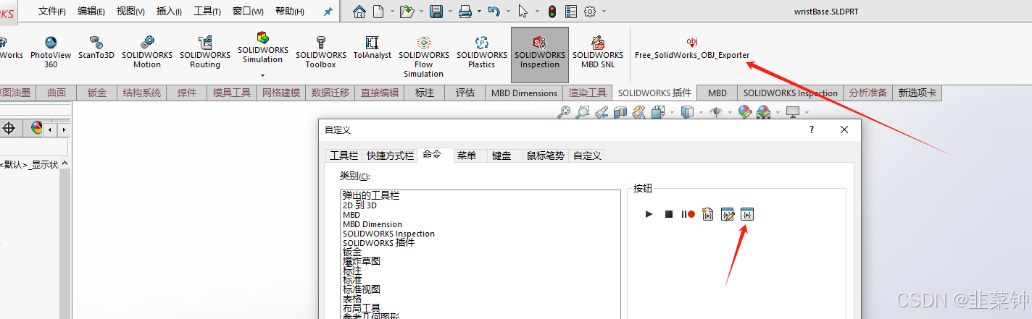The width and height of the screenshot is (1032, 319).
Task: Switch to 键盘 tab in dialog
Action: click(502, 156)
